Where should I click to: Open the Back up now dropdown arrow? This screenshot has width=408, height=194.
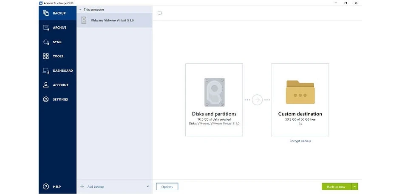[x=354, y=186]
